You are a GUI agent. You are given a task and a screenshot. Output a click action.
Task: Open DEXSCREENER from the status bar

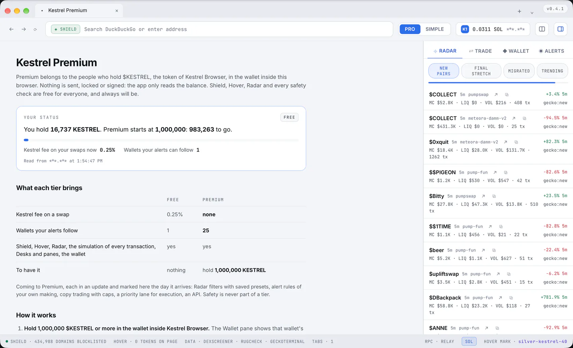(x=218, y=342)
